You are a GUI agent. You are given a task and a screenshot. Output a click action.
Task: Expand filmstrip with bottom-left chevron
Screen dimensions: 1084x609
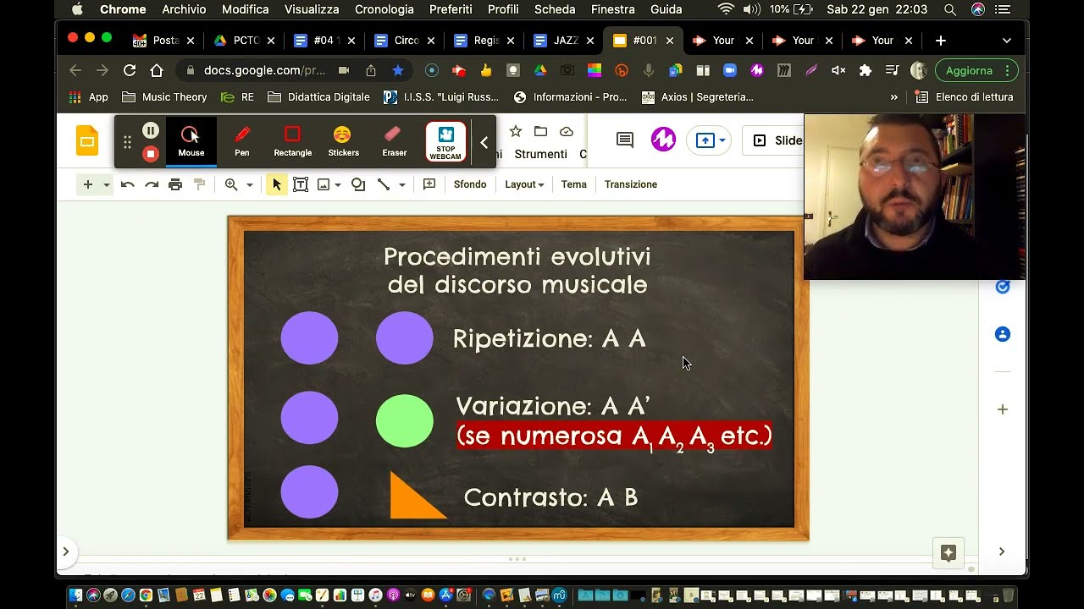point(66,551)
